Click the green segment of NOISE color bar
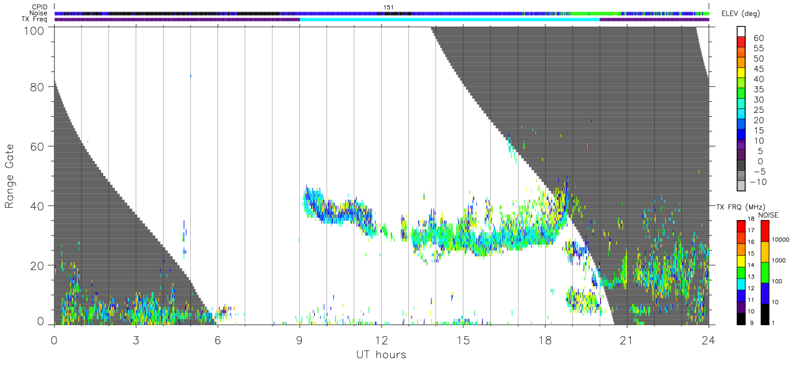This screenshot has height=368, width=797. 765,273
